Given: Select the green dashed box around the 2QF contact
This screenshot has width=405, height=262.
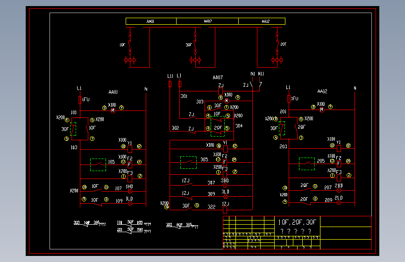Looking at the screenshot, I should [218, 126].
